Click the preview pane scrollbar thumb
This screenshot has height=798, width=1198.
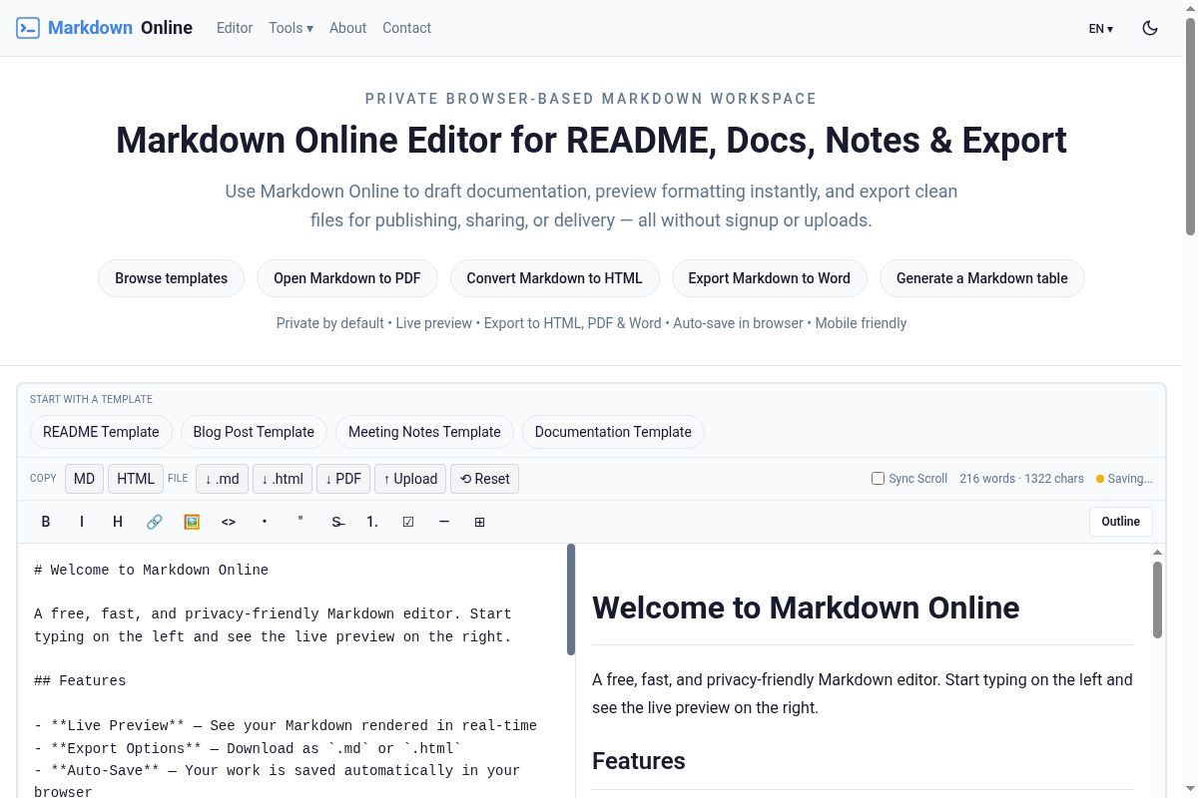point(1158,599)
